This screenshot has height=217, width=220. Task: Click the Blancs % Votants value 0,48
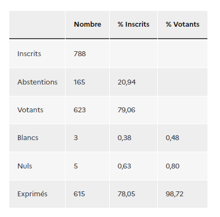(x=173, y=138)
